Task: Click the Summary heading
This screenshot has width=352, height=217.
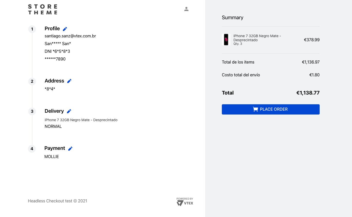Action: click(x=233, y=17)
